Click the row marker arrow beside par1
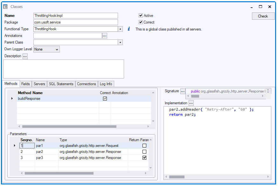The height and width of the screenshot is (186, 278). point(14,146)
